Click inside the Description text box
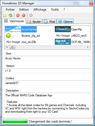The width and height of the screenshot is (95, 126). pos(47,104)
